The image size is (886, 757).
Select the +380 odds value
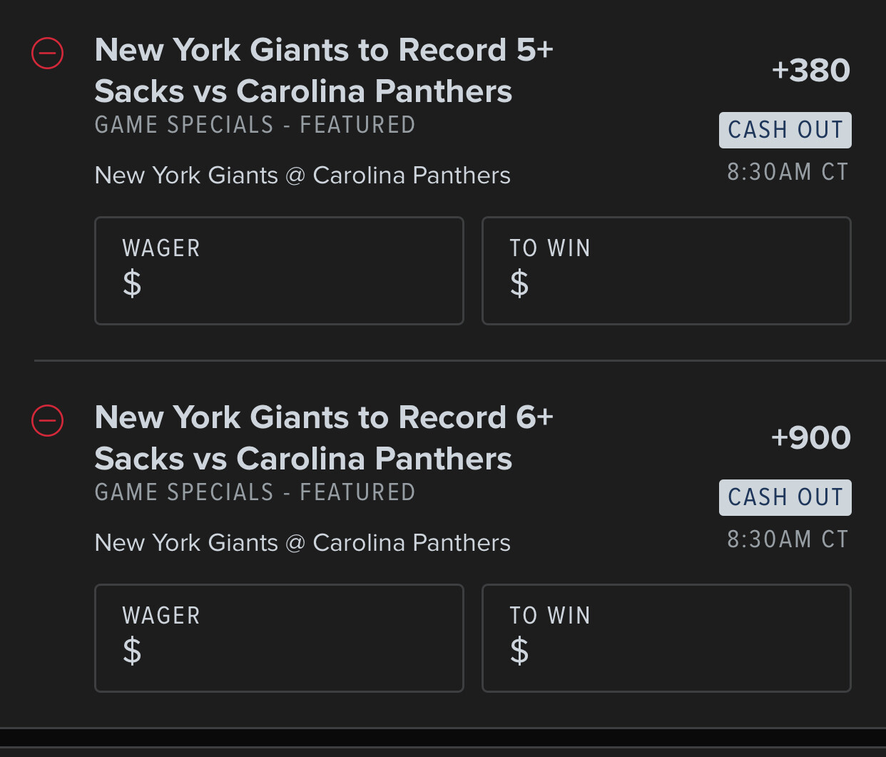click(x=811, y=71)
